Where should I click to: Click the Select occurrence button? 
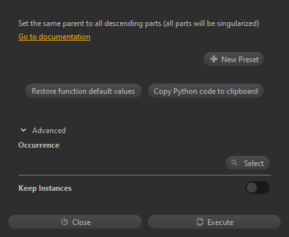point(247,163)
